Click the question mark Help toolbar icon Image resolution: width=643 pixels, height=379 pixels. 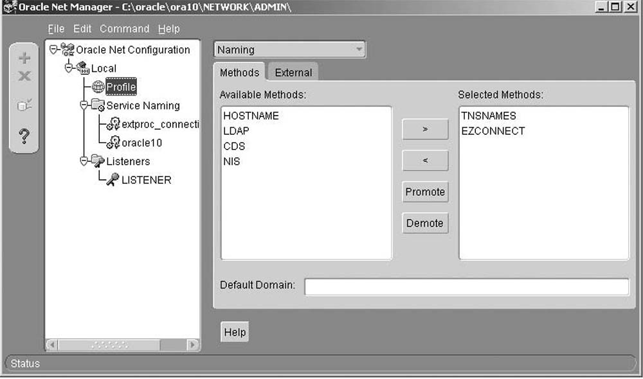24,136
